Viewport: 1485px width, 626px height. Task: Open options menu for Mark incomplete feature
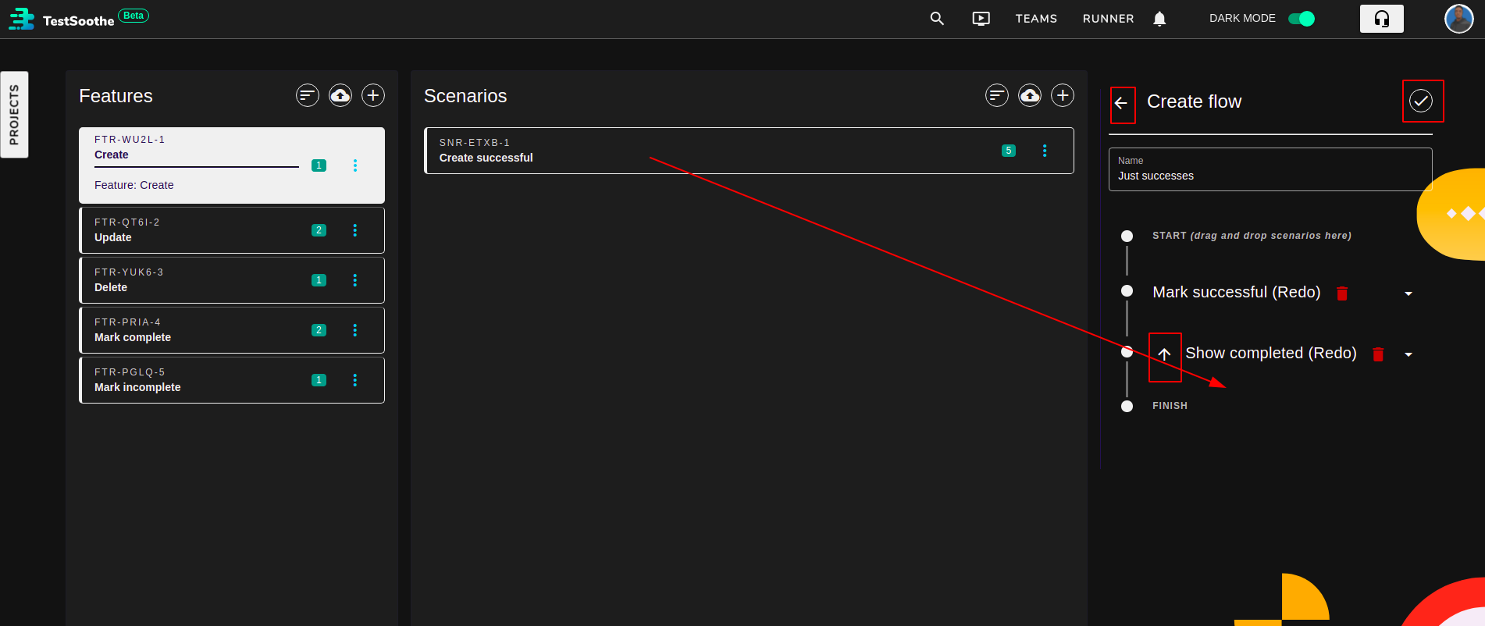(355, 380)
